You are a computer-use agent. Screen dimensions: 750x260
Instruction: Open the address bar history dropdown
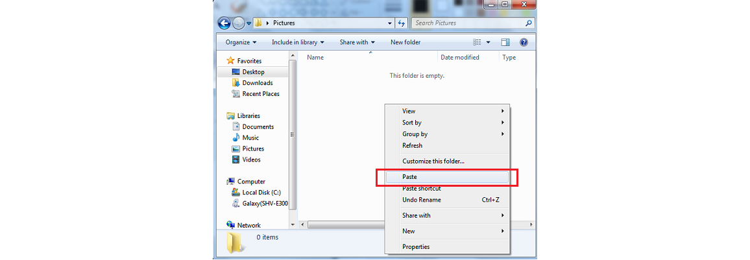(x=390, y=23)
